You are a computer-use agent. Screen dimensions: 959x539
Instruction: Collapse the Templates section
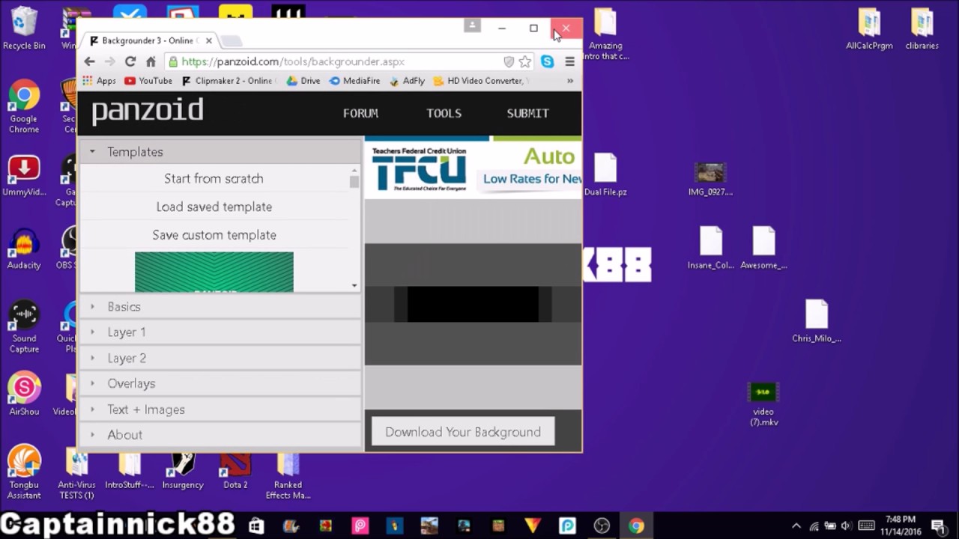(x=220, y=152)
